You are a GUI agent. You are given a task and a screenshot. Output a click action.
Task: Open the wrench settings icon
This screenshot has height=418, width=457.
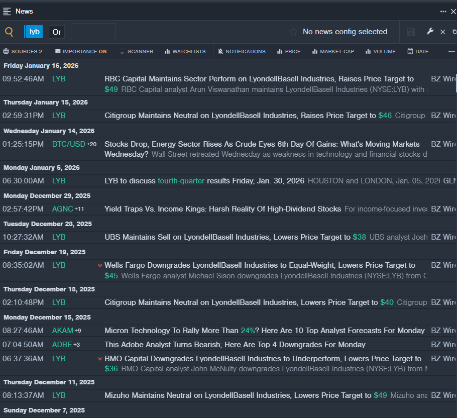430,32
